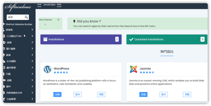Open the 圖片畫廊 sidebar label
The image size is (211, 106).
coord(11,49)
